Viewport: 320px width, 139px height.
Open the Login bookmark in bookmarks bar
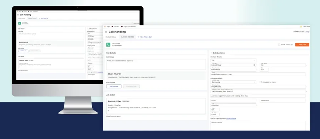[128, 26]
